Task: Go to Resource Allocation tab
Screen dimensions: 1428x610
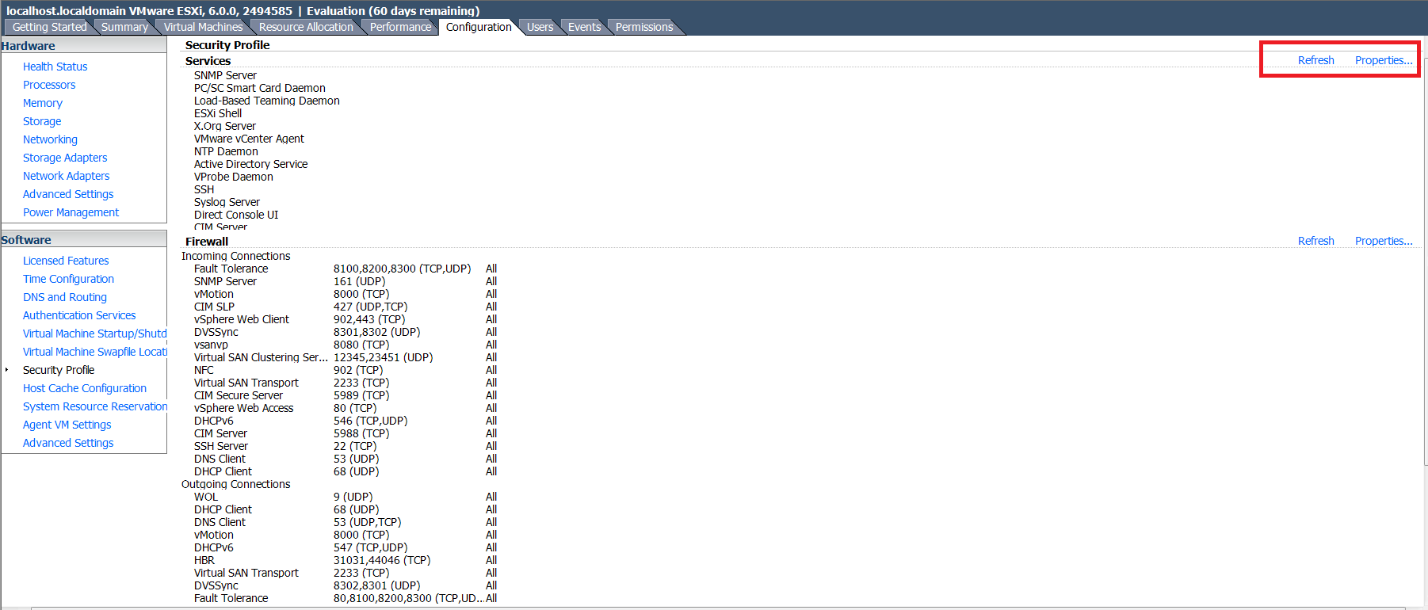Action: [306, 27]
